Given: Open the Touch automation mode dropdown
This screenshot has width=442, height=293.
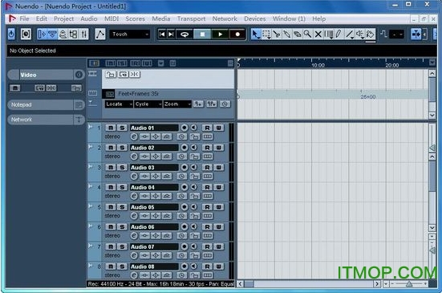Looking at the screenshot, I should [130, 35].
